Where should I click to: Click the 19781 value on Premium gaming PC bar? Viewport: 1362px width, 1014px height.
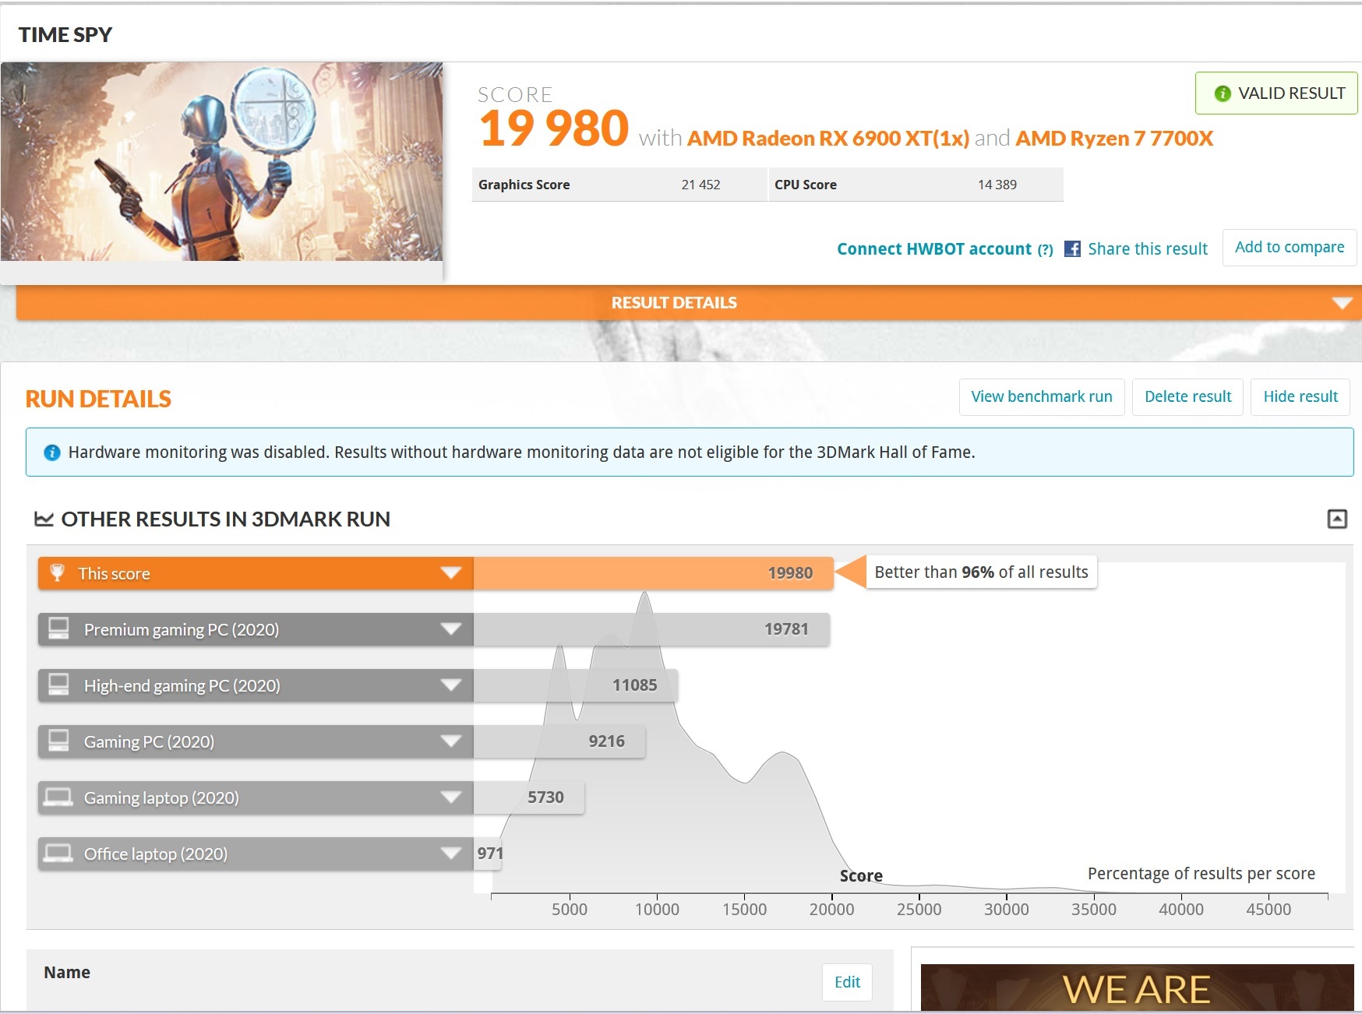pos(786,629)
